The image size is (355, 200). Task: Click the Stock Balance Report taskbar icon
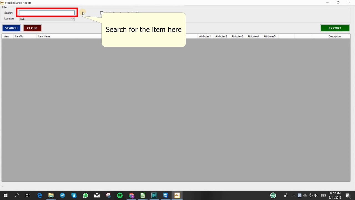[x=177, y=196]
